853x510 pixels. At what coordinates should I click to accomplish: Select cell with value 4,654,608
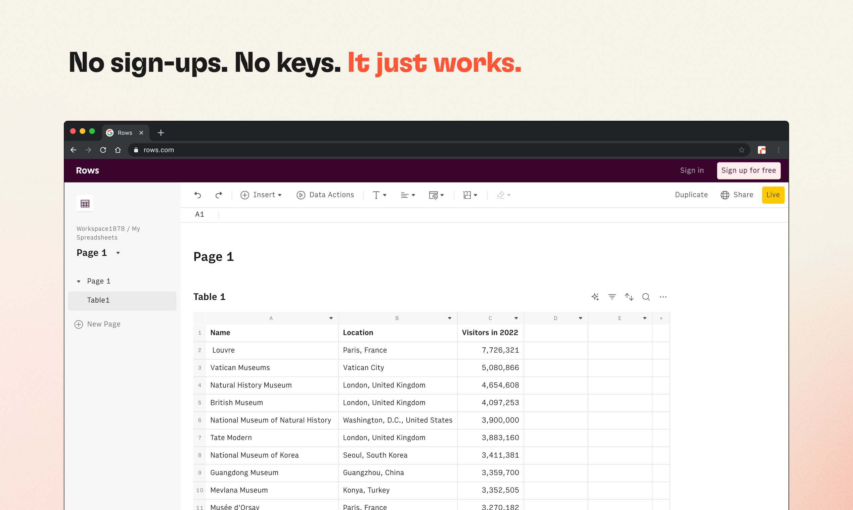pyautogui.click(x=490, y=385)
